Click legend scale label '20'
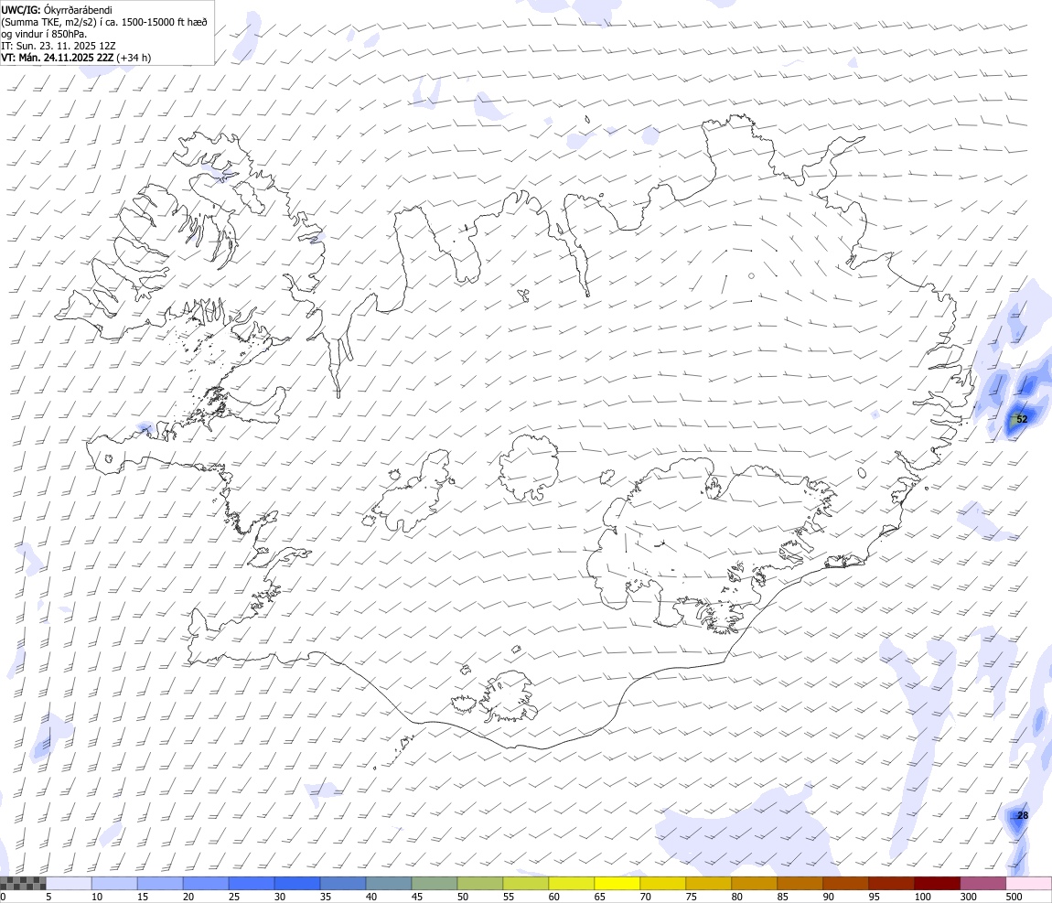The height and width of the screenshot is (903, 1052). tap(188, 897)
